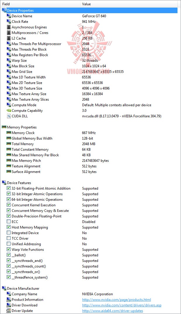
Task: Click the Device Name row icon
Action: tap(8, 16)
